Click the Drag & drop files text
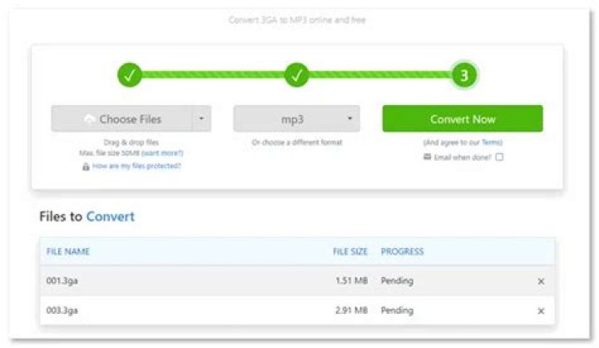This screenshot has height=348, width=599. pyautogui.click(x=131, y=142)
